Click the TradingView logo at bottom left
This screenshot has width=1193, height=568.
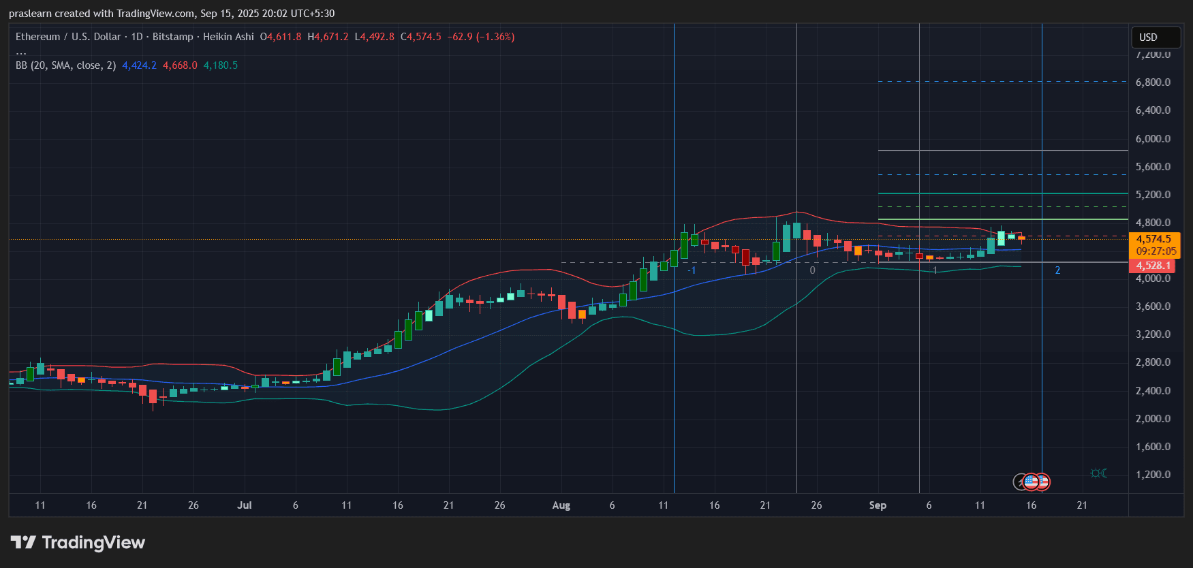coord(78,542)
